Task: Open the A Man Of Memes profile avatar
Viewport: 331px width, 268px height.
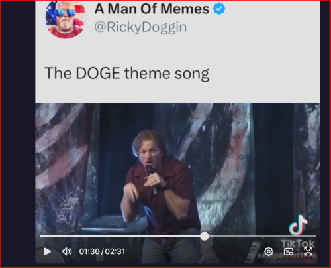Action: pos(66,19)
